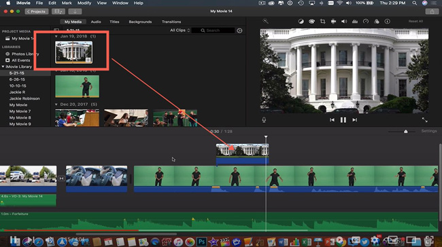This screenshot has height=247, width=442.
Task: Switch to the Titles tab
Action: point(114,22)
